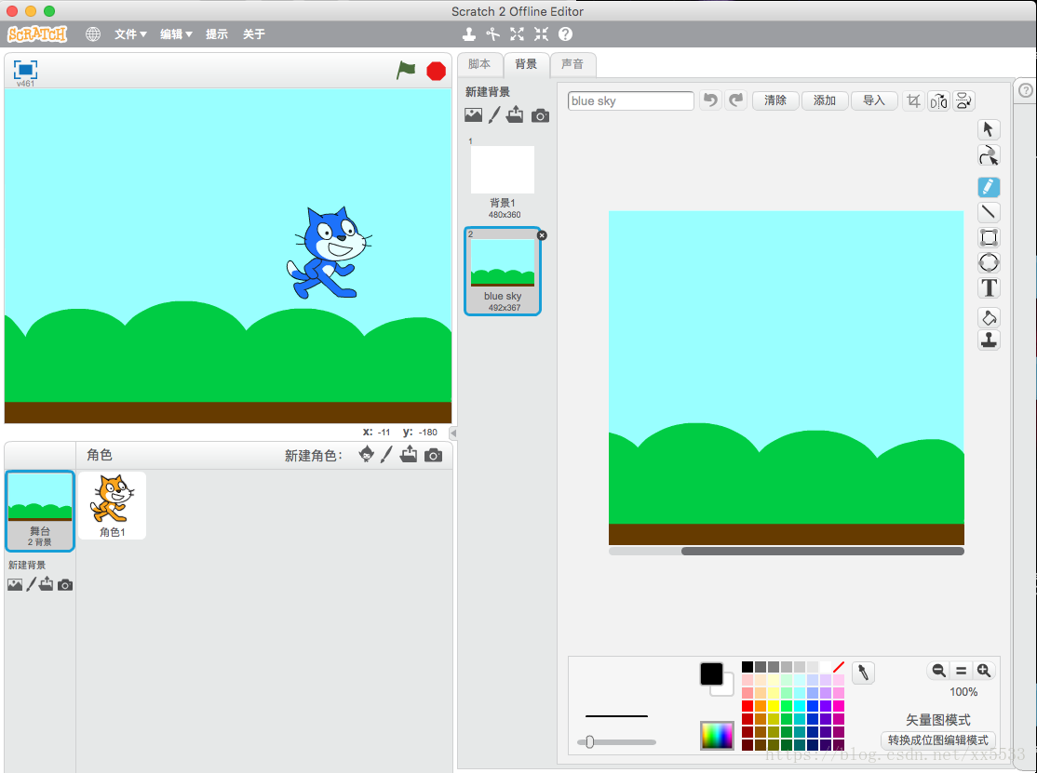Select the Ellipse tool
This screenshot has width=1037, height=773.
coord(989,262)
